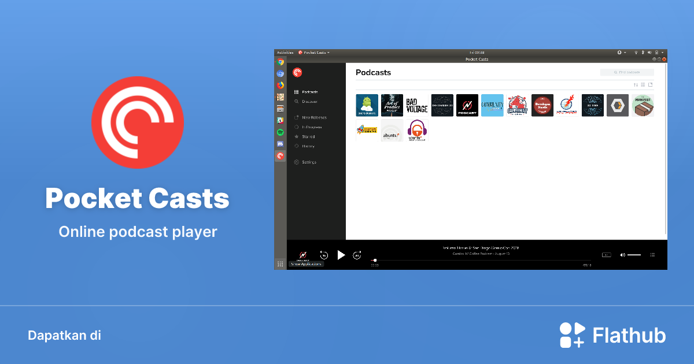Open Pocket Casts Settings
Image resolution: width=694 pixels, height=364 pixels.
tap(309, 162)
